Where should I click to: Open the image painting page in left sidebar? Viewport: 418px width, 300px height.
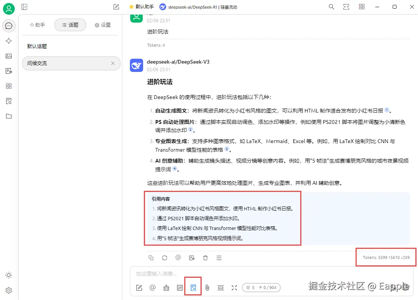pyautogui.click(x=9, y=56)
